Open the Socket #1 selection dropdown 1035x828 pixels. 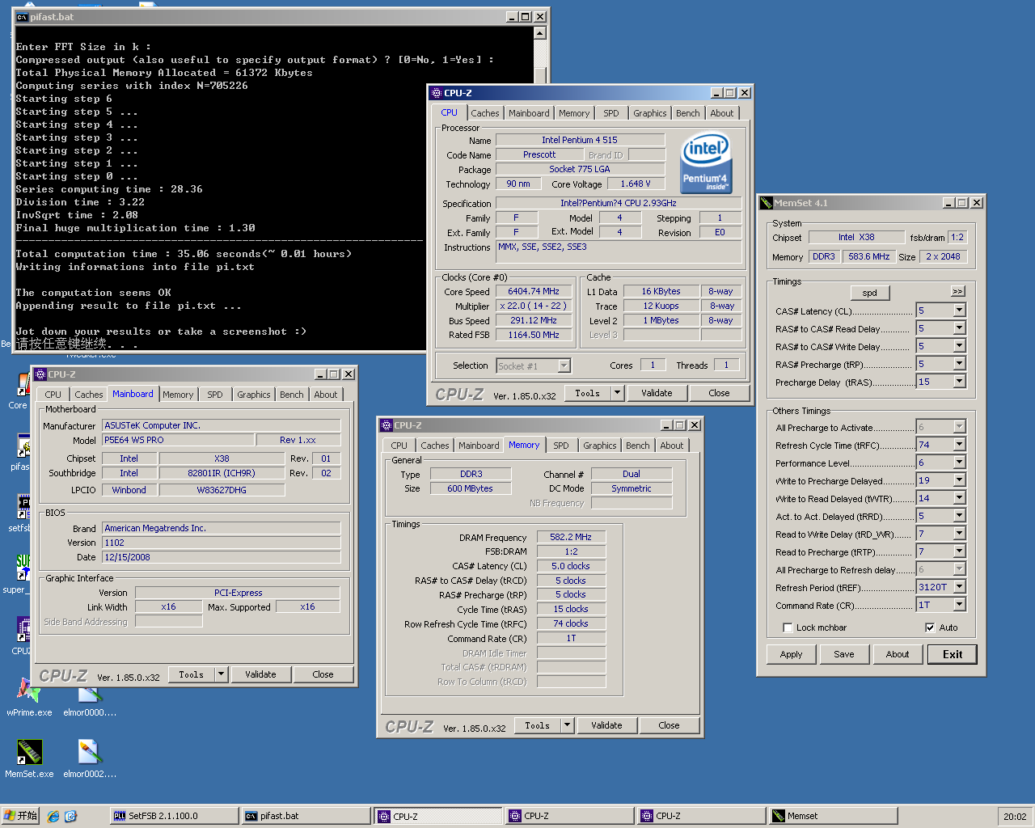coord(564,366)
